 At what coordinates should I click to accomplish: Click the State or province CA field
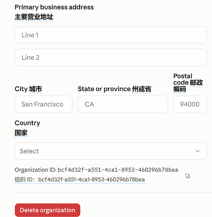(123, 104)
